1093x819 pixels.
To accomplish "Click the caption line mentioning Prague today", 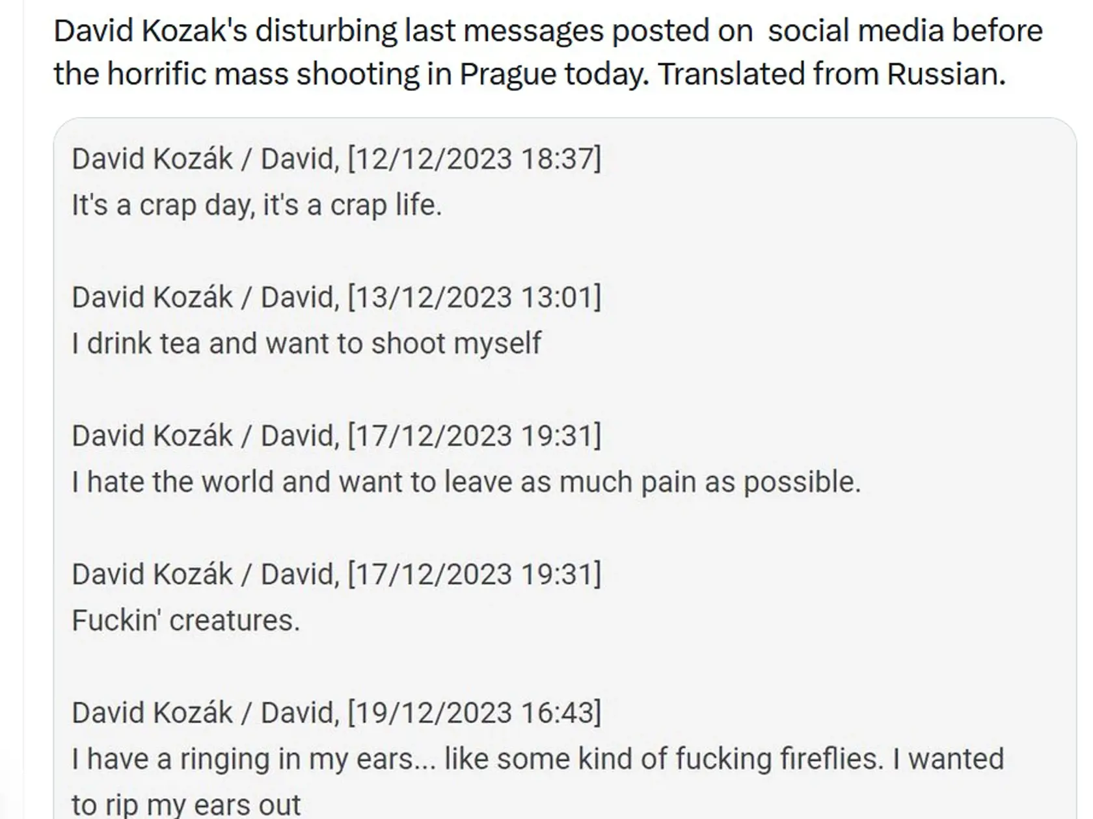I will [x=530, y=73].
